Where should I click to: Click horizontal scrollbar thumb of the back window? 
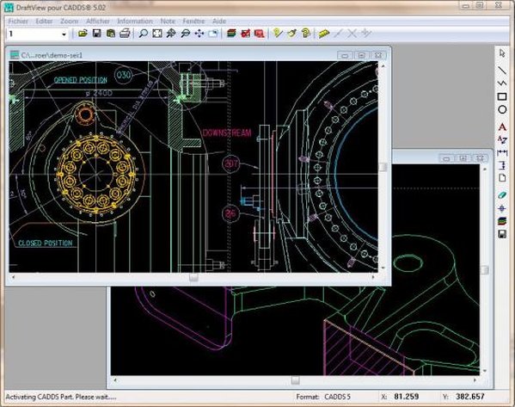[x=295, y=380]
